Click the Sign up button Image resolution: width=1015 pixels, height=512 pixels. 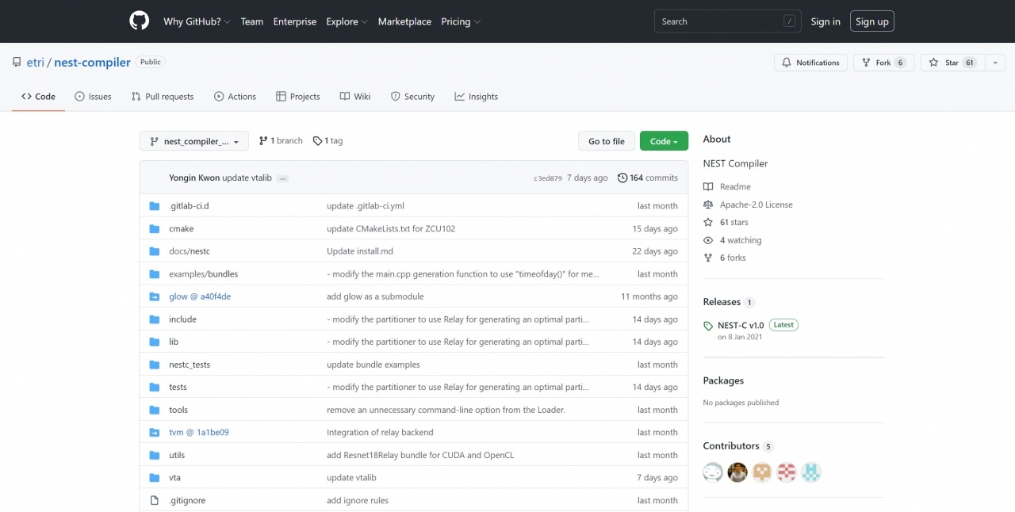click(871, 21)
